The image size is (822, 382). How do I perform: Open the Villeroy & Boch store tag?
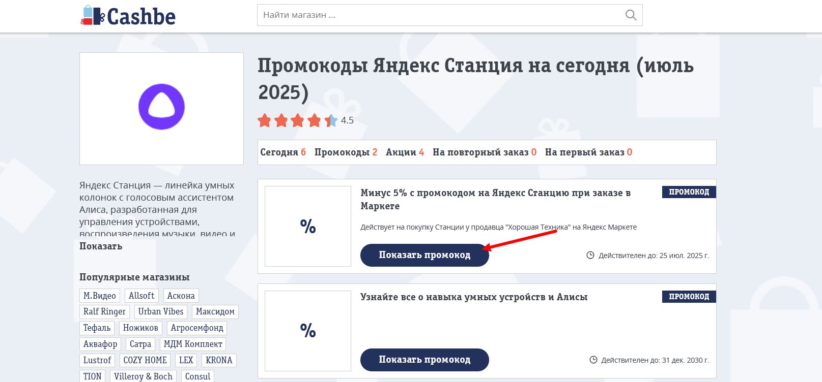[143, 376]
